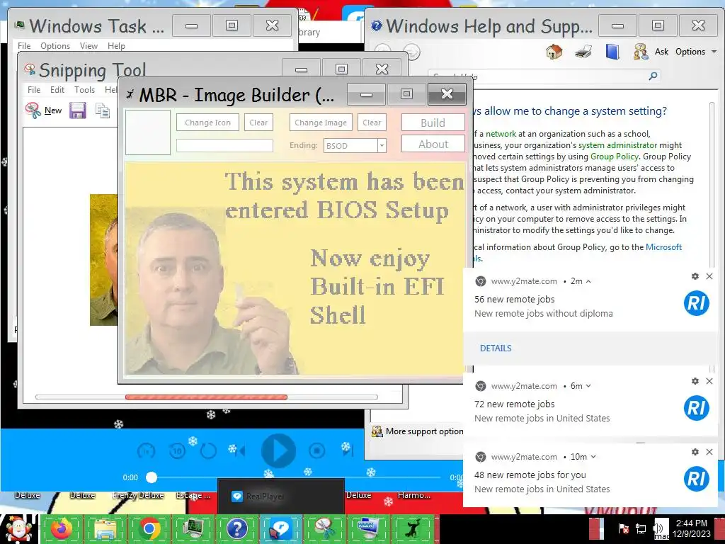The height and width of the screenshot is (544, 725).
Task: Click the Print icon in Help window
Action: (583, 51)
